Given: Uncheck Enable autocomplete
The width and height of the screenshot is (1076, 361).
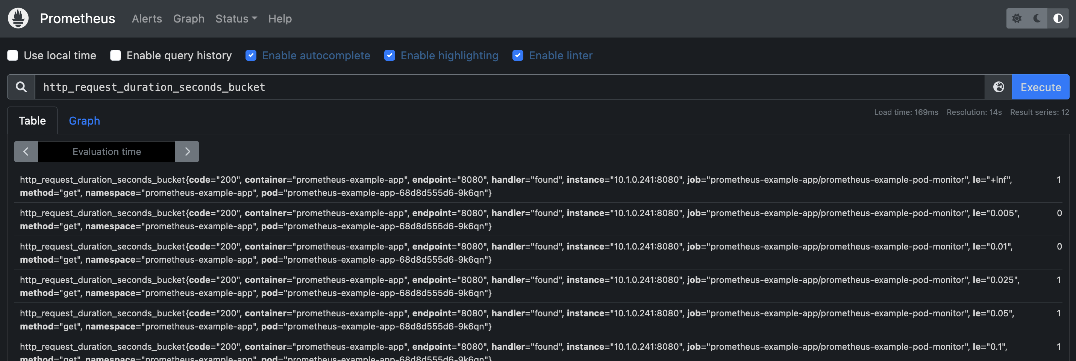Looking at the screenshot, I should 251,56.
